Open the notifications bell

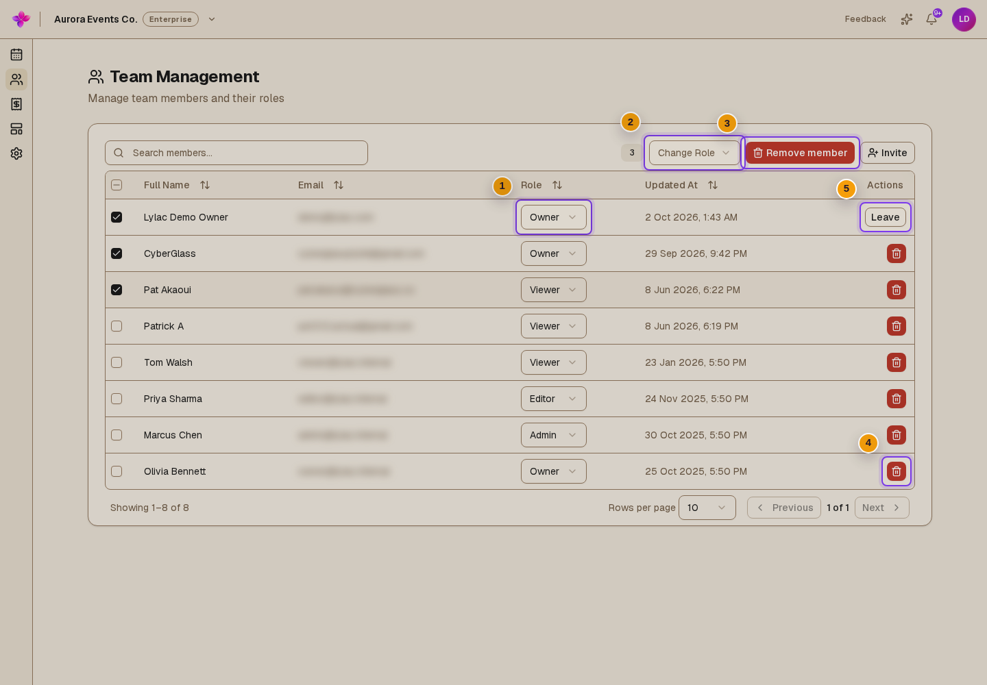(931, 19)
